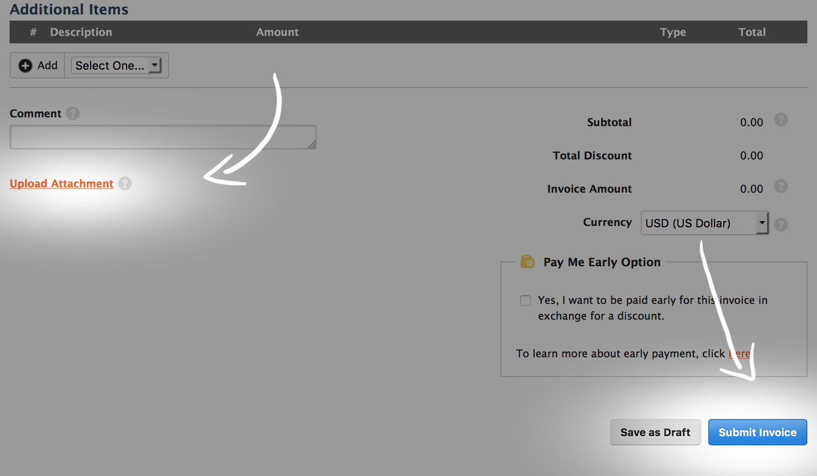The image size is (817, 476).
Task: Click the Amount column header
Action: 277,32
